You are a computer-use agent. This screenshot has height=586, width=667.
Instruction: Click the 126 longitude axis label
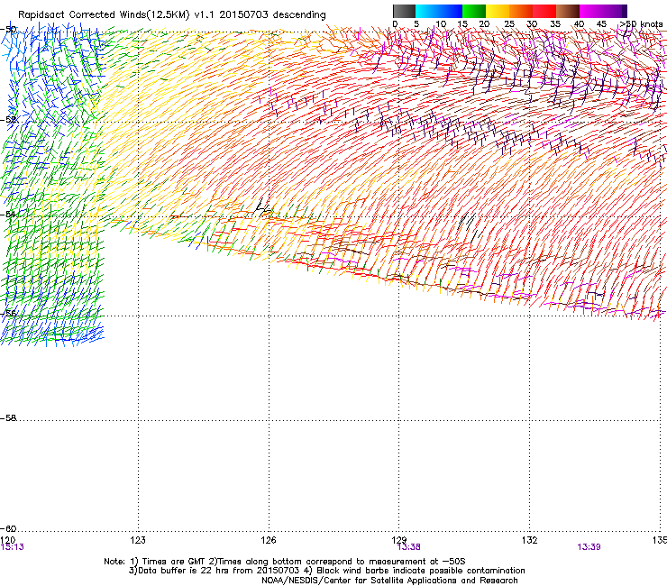click(269, 540)
